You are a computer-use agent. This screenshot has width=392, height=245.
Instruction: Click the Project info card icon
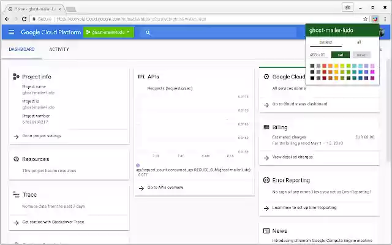[16, 77]
